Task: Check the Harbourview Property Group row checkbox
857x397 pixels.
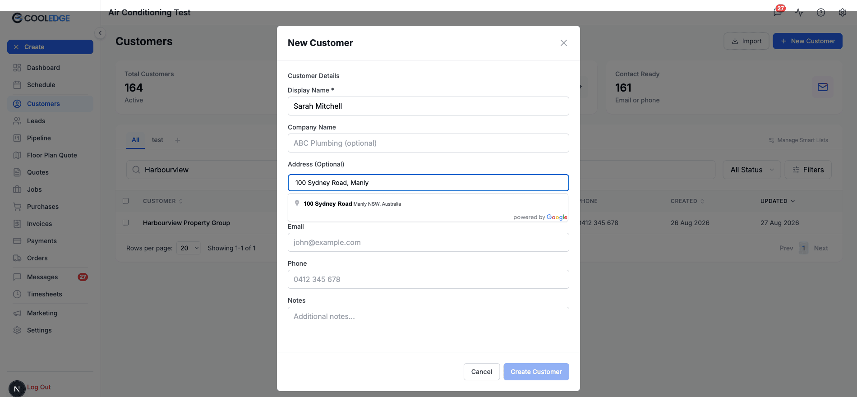Action: pyautogui.click(x=126, y=222)
